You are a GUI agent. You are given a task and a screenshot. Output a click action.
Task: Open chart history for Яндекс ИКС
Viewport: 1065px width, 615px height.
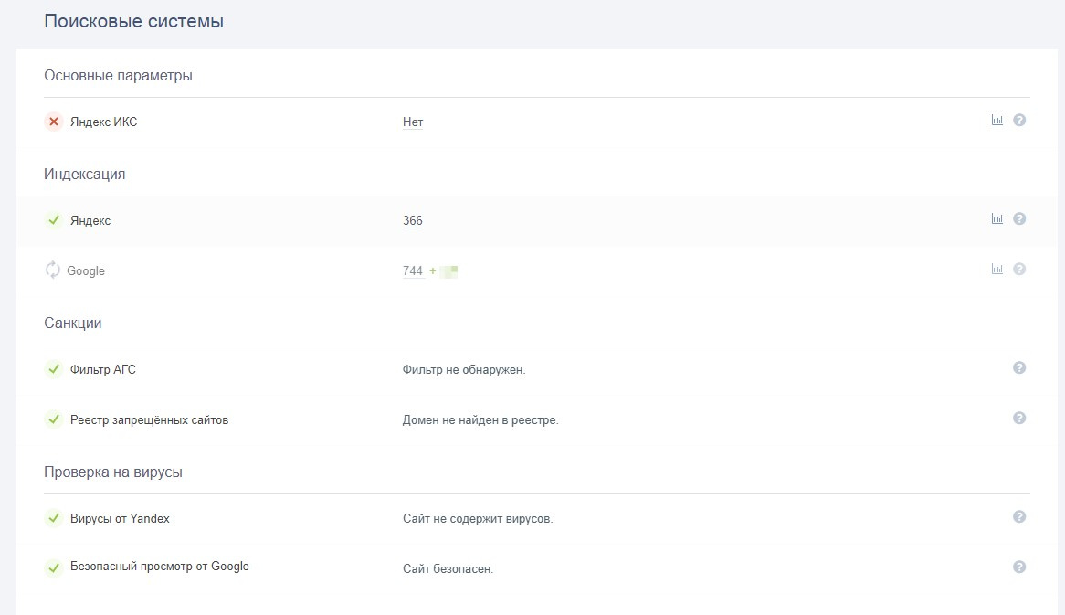[x=996, y=120]
